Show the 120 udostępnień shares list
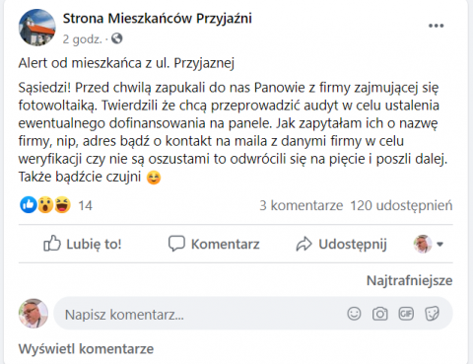Screen dimensions: 473x364 [401, 205]
